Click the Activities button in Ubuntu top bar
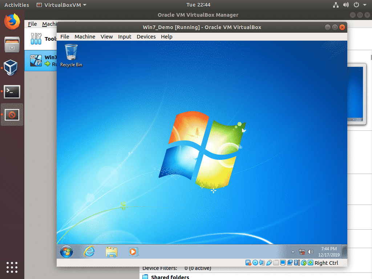This screenshot has width=372, height=279. coord(17,5)
